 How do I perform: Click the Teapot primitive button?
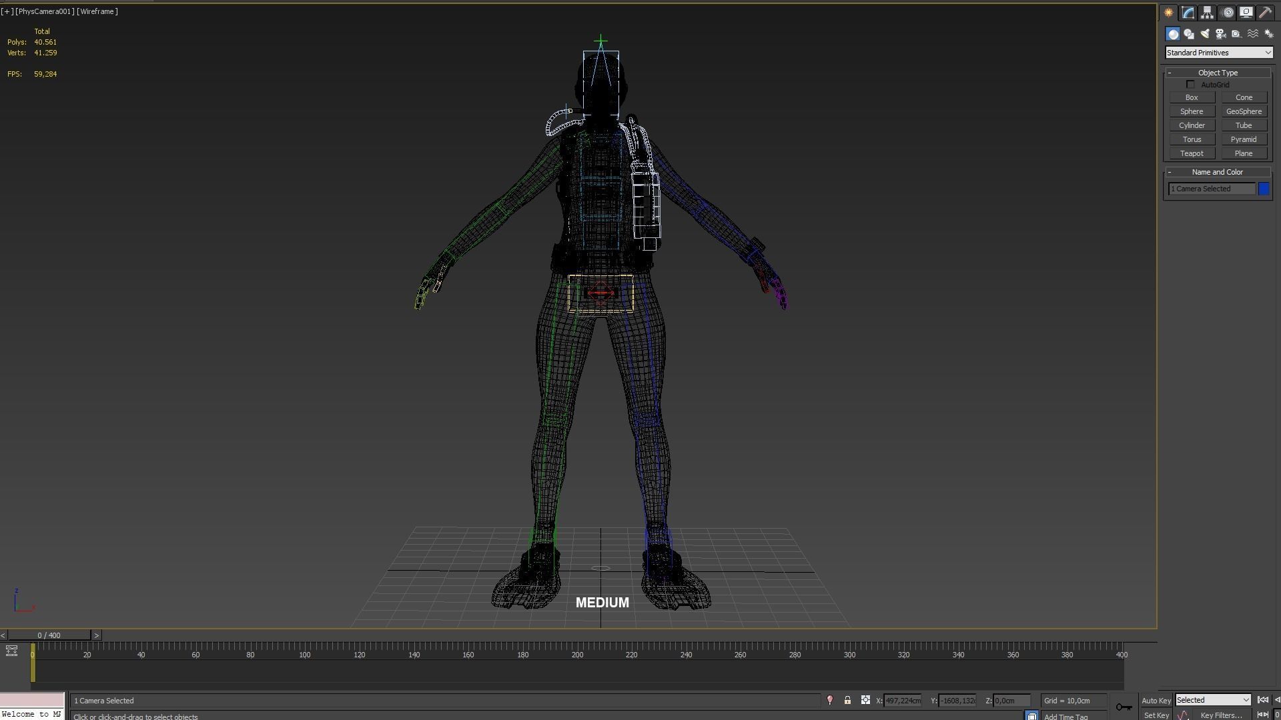tap(1192, 153)
